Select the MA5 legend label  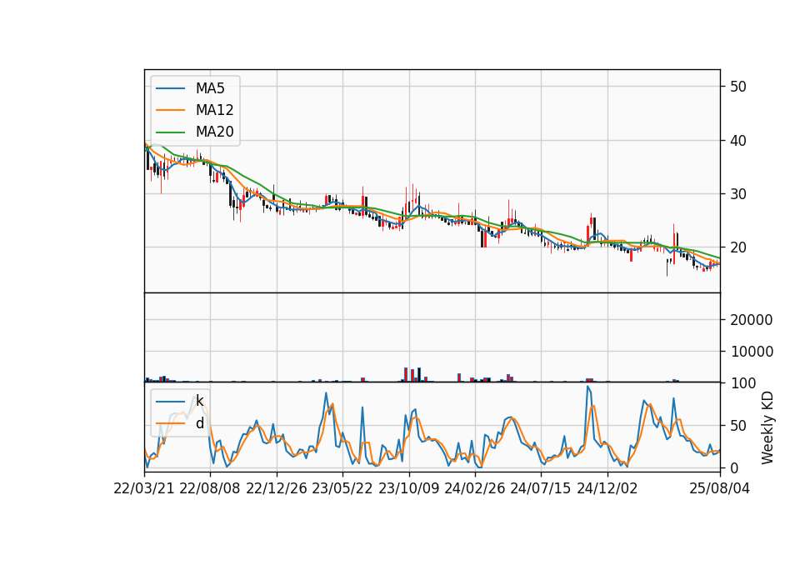(210, 88)
